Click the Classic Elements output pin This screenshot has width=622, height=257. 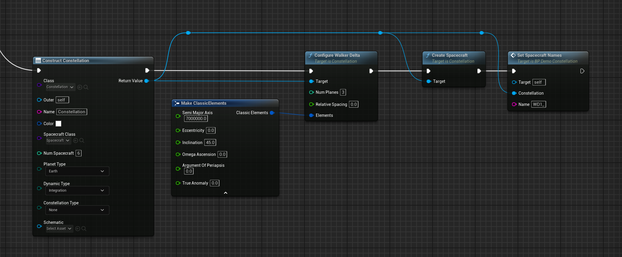(272, 113)
